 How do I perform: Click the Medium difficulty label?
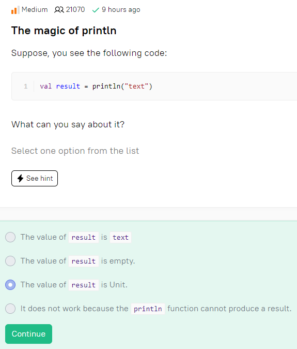[35, 9]
